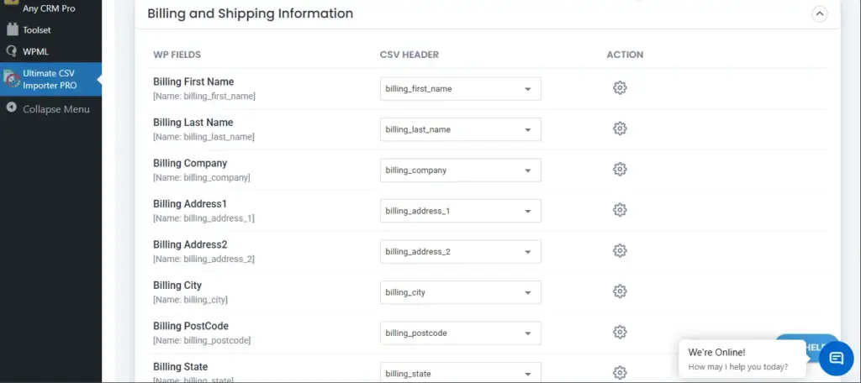Click the Billing City field label

pos(177,286)
